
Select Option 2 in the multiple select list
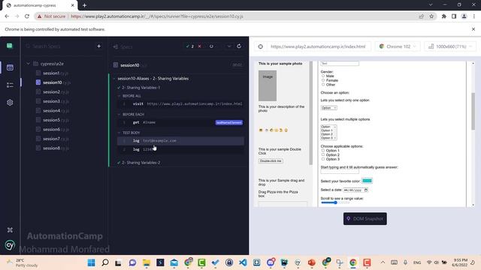click(x=328, y=134)
